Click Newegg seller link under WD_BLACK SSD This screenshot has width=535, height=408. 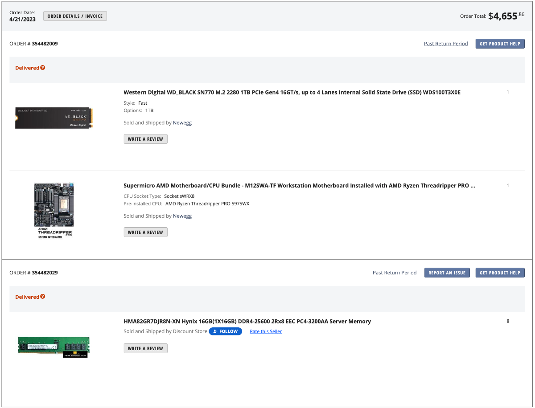click(x=182, y=123)
